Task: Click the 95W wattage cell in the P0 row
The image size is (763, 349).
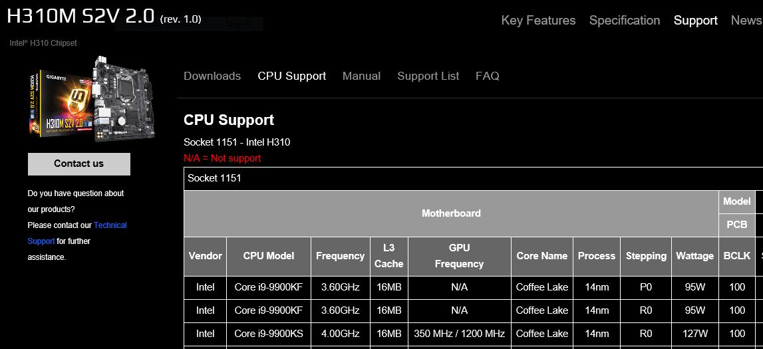Action: (x=695, y=287)
